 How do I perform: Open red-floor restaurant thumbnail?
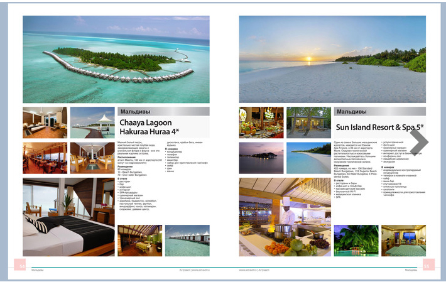45,158
